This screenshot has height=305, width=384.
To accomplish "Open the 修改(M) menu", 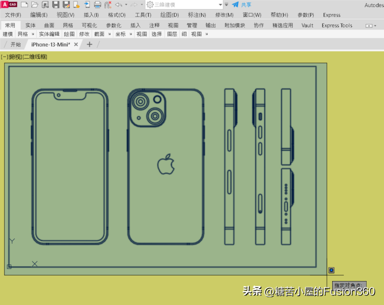I will 224,15.
